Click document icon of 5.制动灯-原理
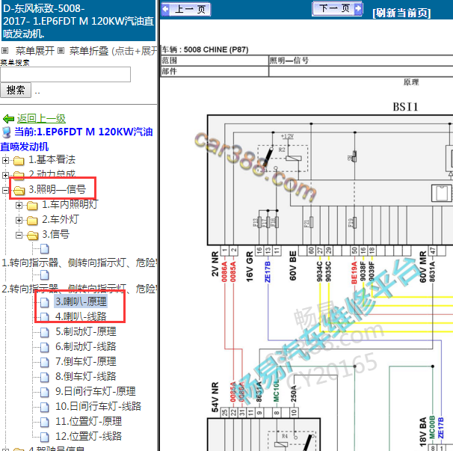The image size is (453, 451). click(45, 333)
